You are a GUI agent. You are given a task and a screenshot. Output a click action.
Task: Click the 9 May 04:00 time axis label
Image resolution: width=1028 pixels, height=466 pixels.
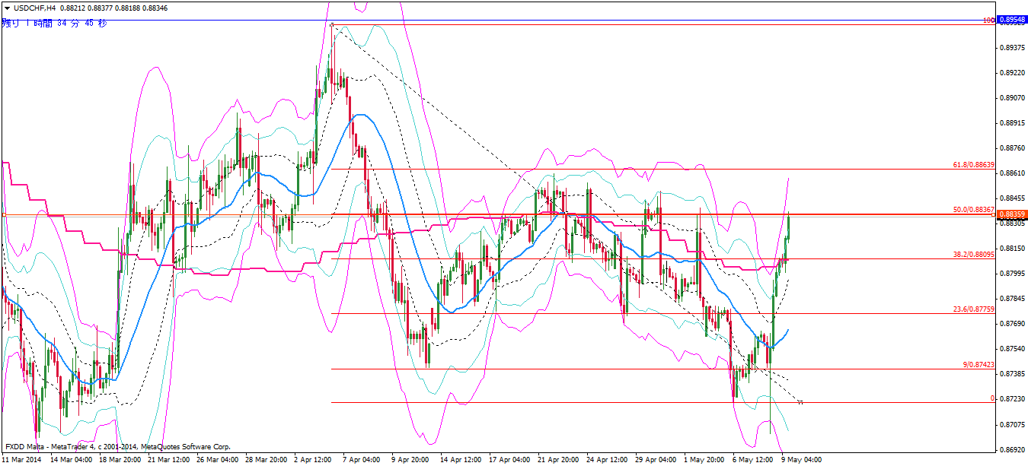click(802, 459)
